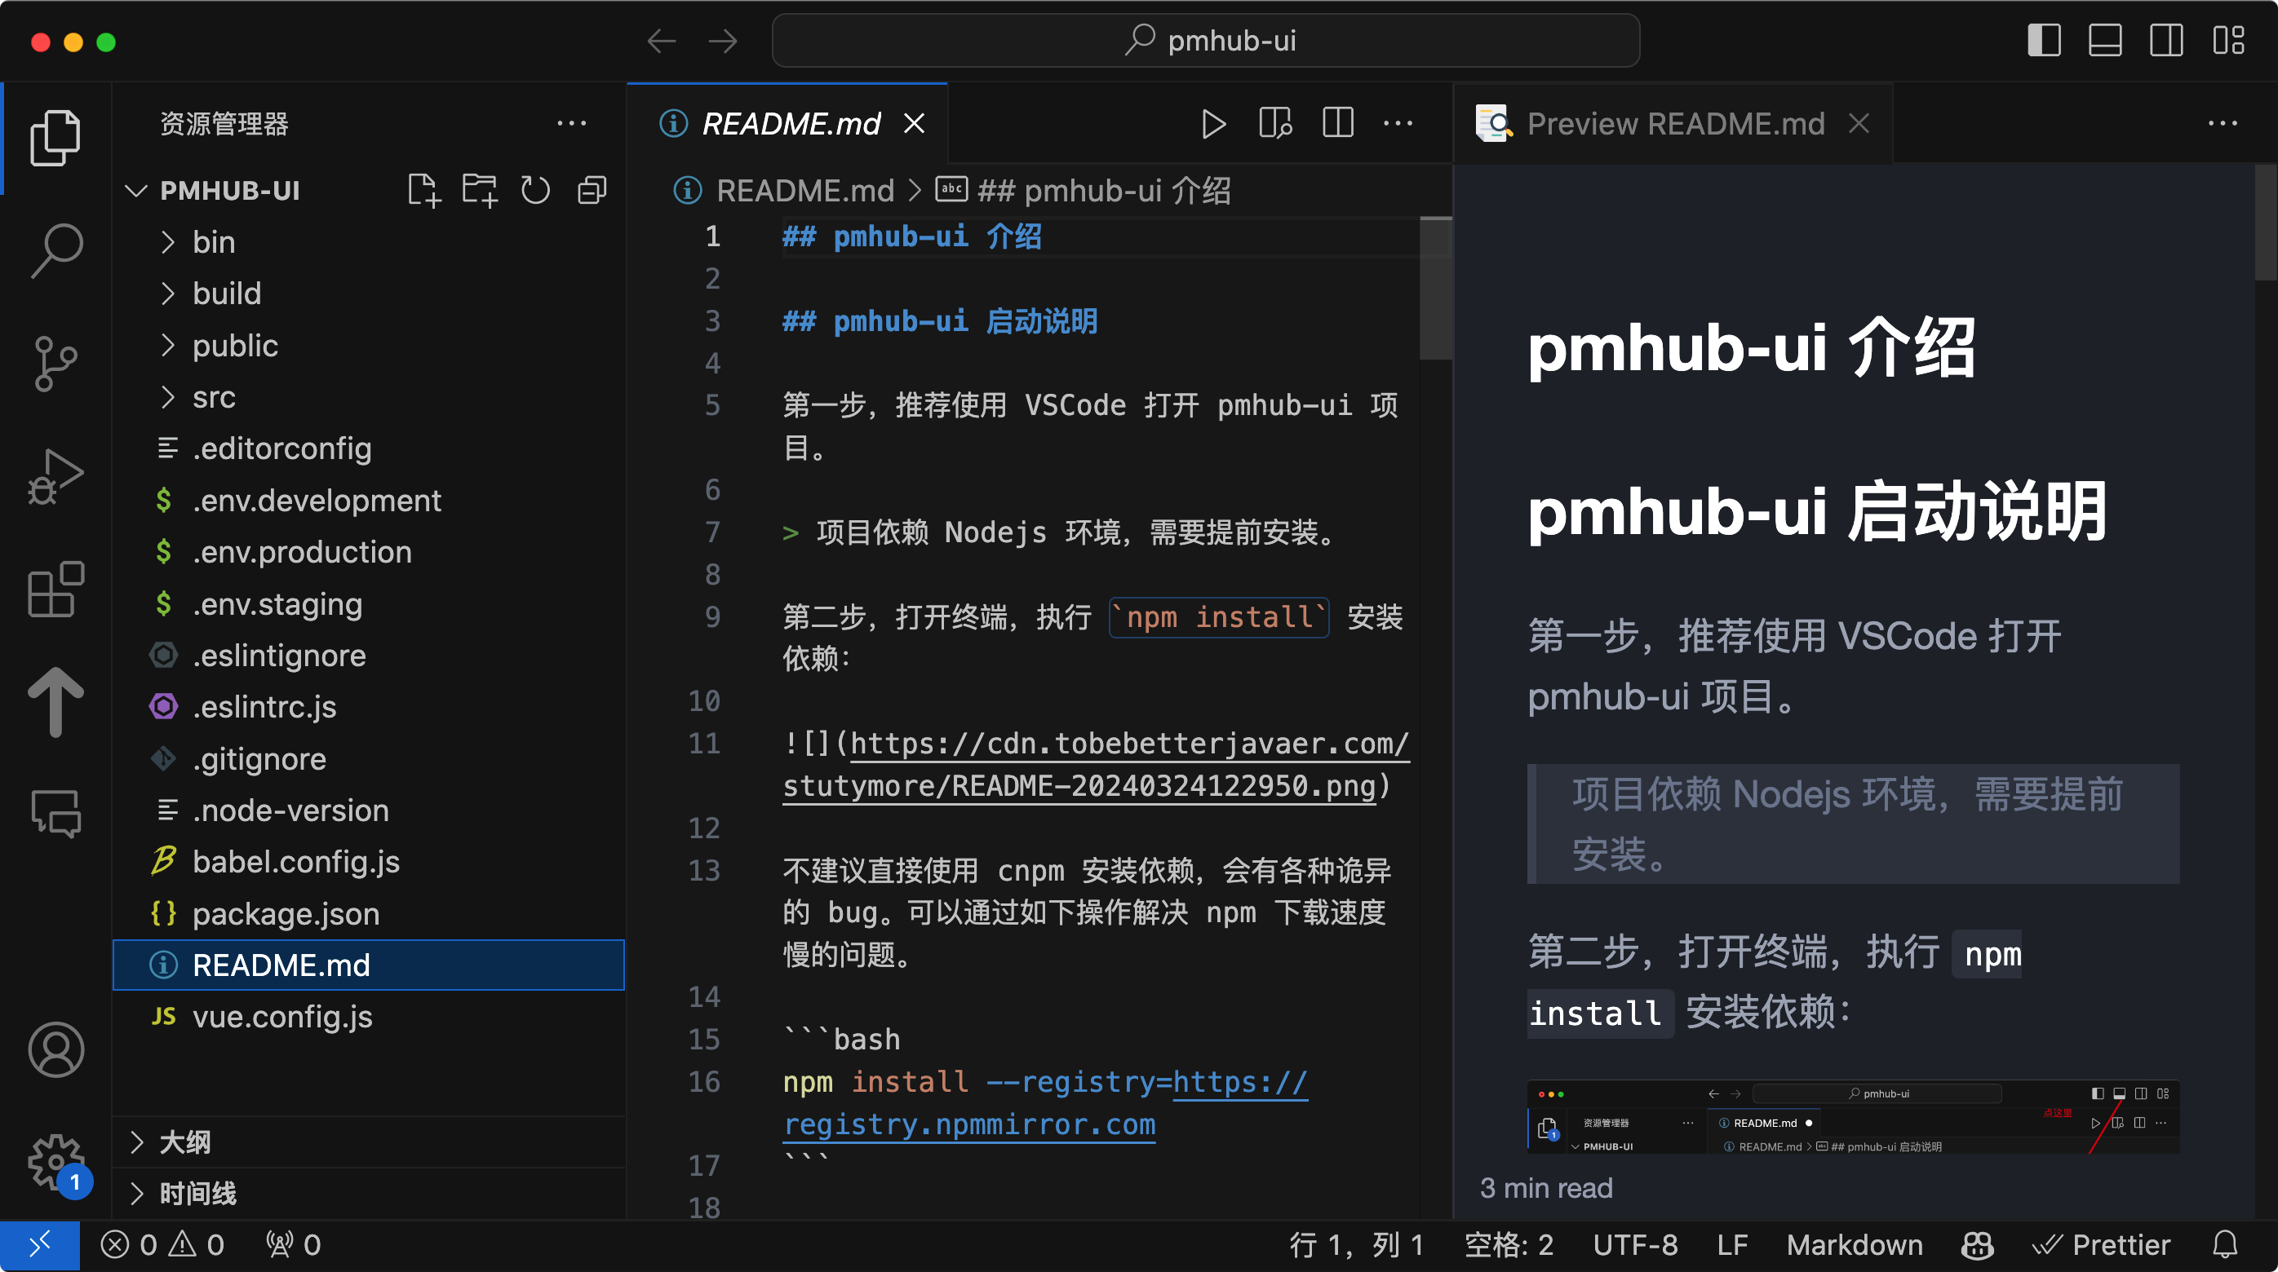Go back in navigation history
Viewport: 2278px width, 1272px height.
click(662, 41)
